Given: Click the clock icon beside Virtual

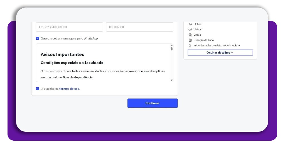Looking at the screenshot, I should click(190, 29).
